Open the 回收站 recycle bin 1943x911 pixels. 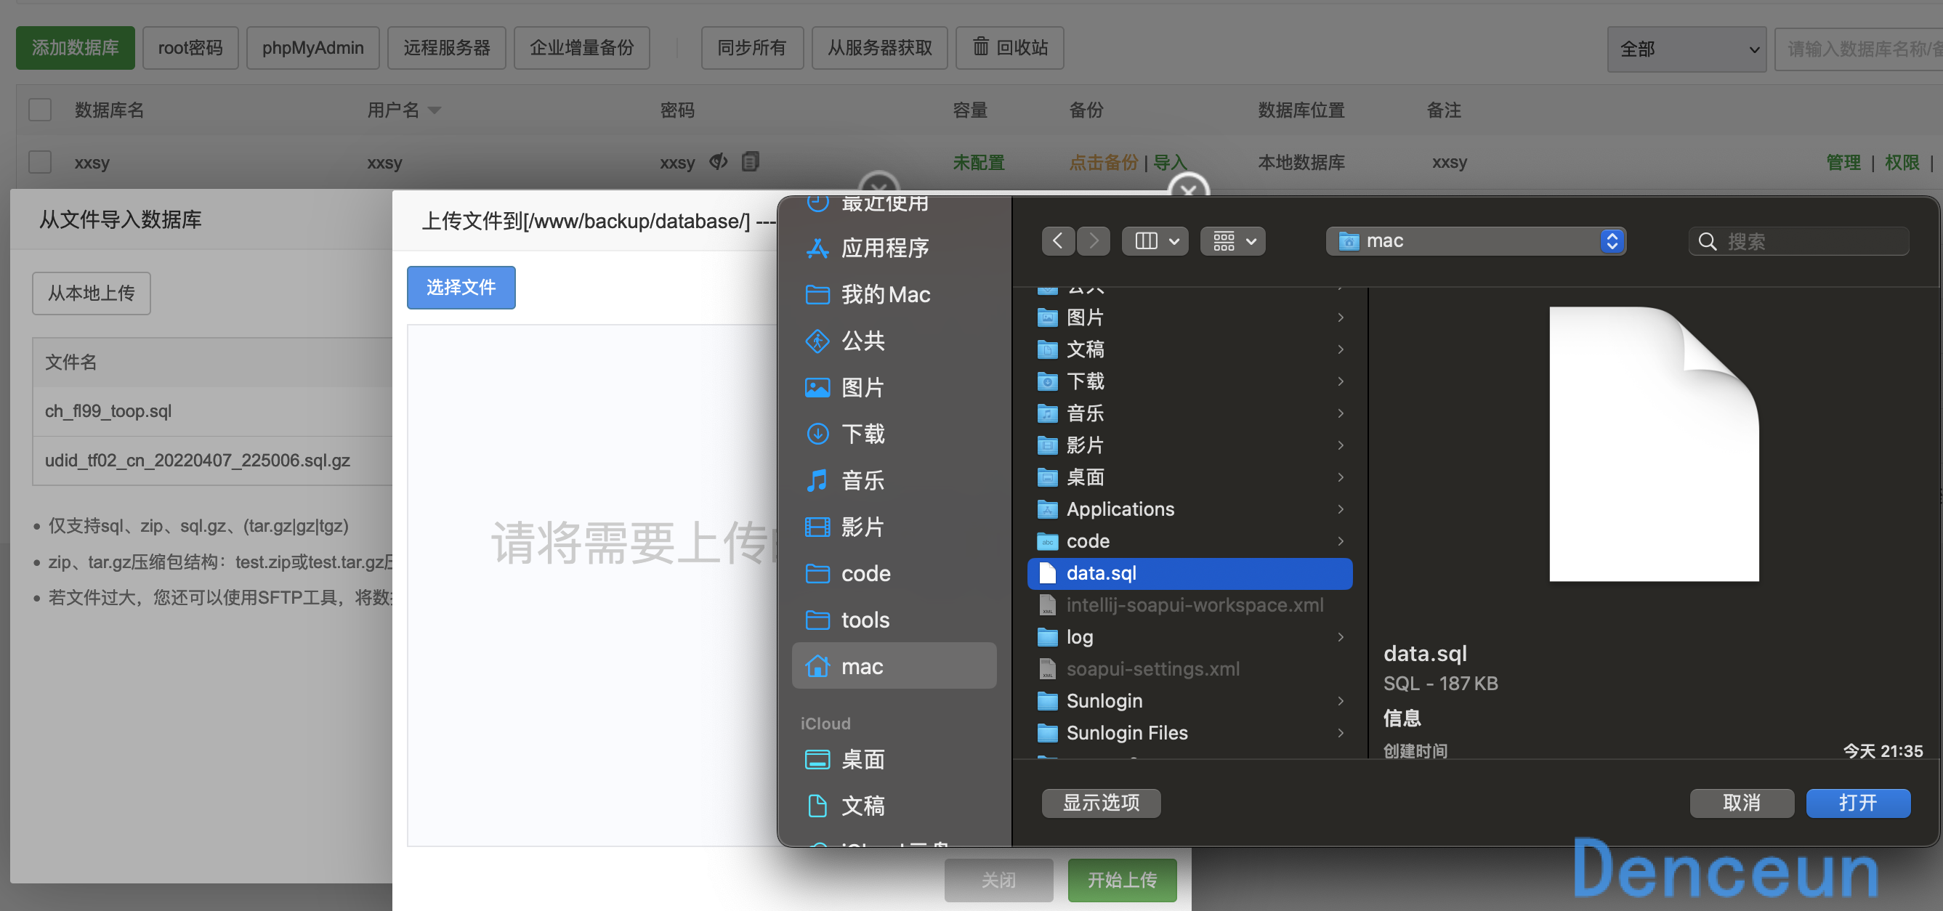[1010, 47]
